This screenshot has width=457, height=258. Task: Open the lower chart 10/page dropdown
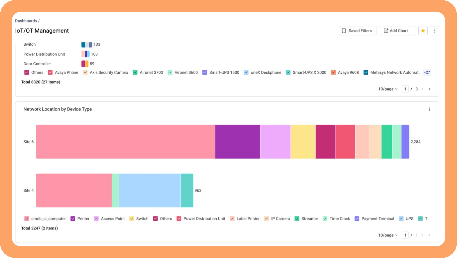388,235
